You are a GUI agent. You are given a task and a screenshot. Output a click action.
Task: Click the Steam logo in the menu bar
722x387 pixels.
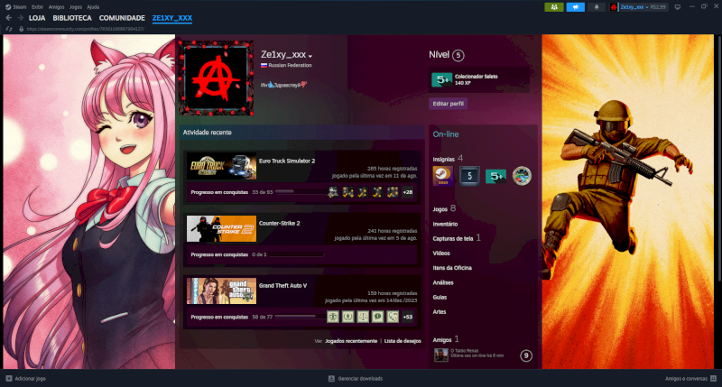click(8, 7)
